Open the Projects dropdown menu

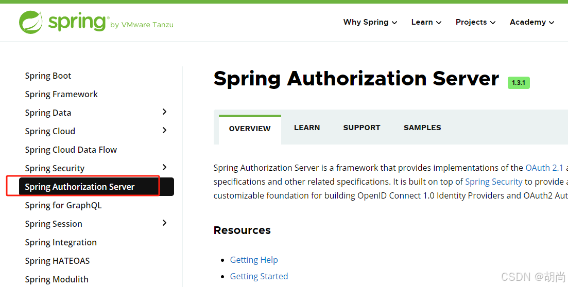(475, 22)
